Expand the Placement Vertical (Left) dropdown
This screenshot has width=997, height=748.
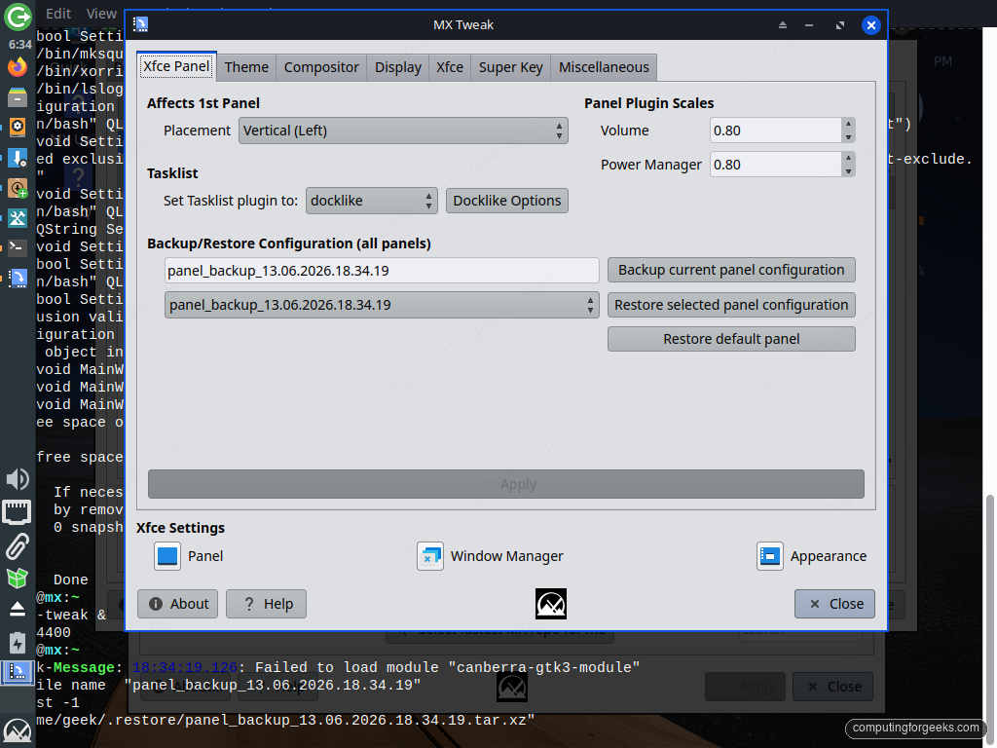pos(403,131)
